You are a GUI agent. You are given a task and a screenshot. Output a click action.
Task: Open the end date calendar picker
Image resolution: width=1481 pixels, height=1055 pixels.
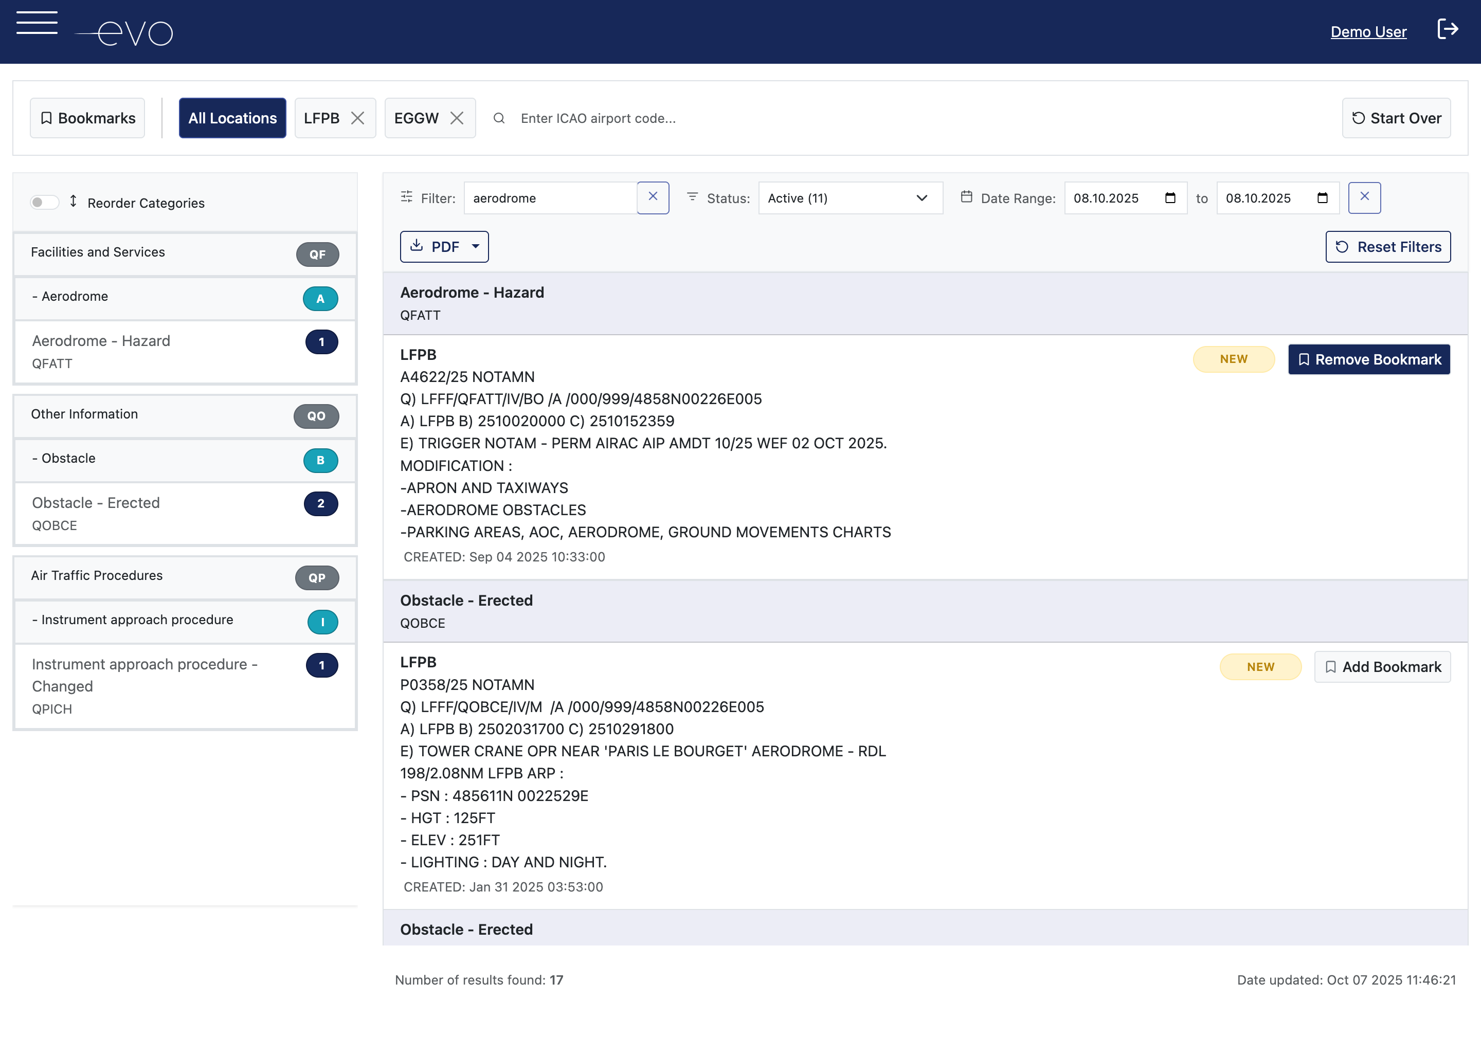pos(1321,198)
